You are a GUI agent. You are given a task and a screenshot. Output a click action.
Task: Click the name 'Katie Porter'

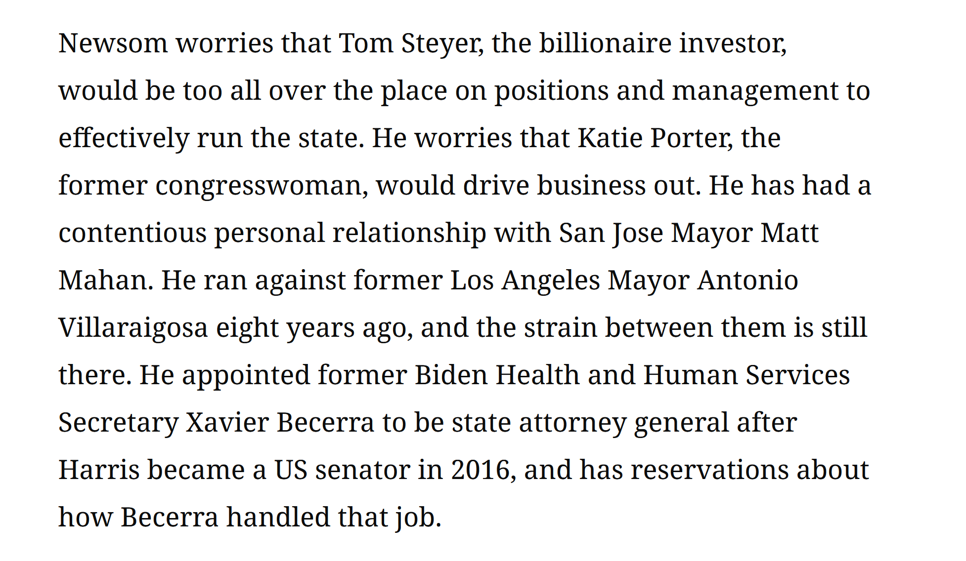[x=654, y=138]
